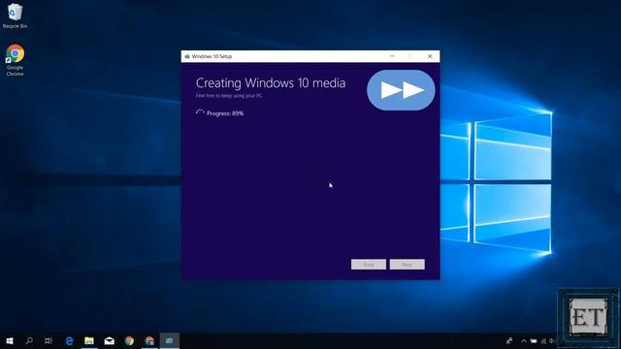Launch Microsoft Edge from taskbar
Screen dimensions: 621x349
point(69,340)
